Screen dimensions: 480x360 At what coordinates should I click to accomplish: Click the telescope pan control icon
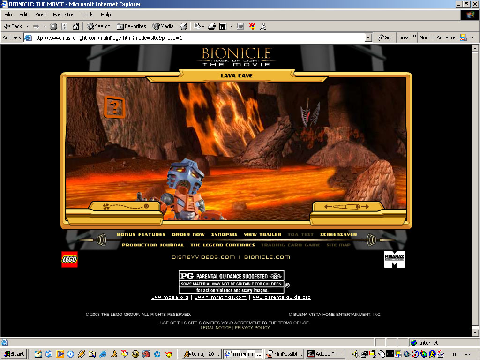(x=346, y=206)
